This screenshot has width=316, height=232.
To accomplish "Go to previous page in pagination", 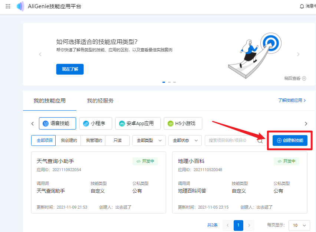I will tap(228, 225).
